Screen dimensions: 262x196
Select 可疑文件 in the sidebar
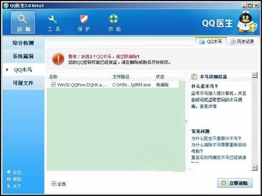point(23,83)
